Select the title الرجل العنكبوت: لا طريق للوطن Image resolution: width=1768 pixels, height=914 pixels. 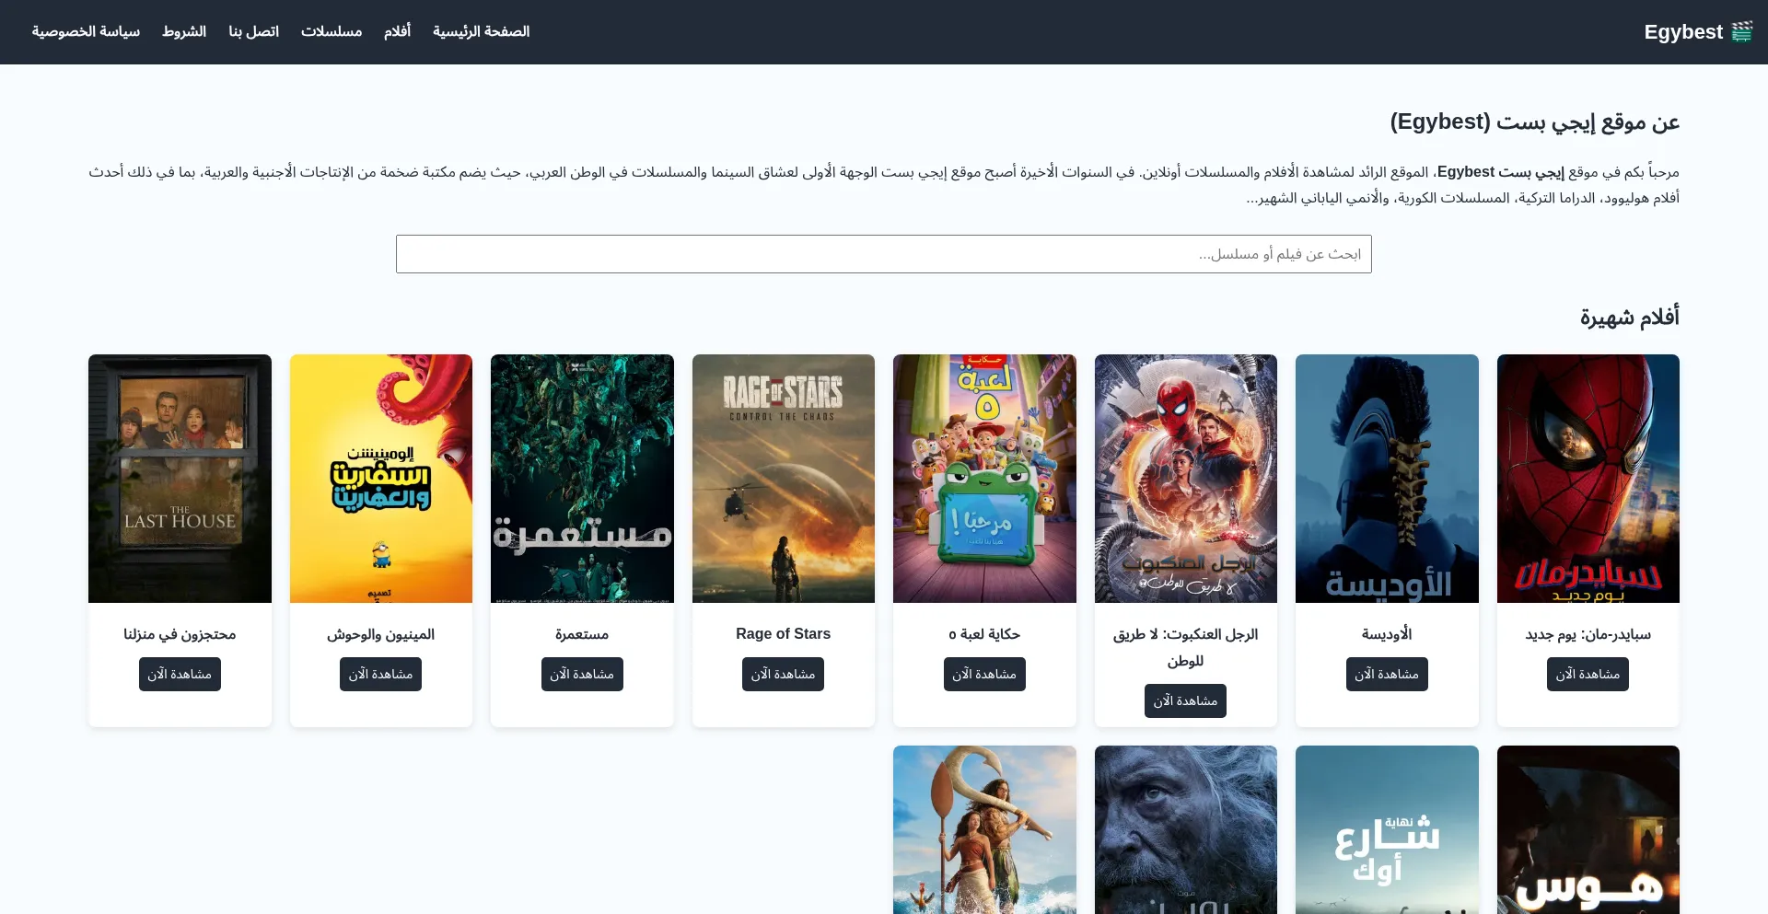(x=1186, y=647)
